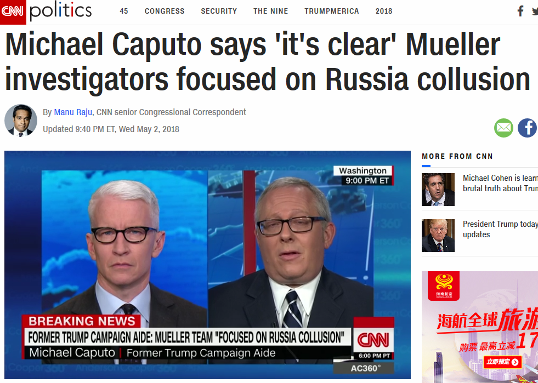Go to the SECURITY section
The image size is (538, 383).
pos(219,12)
